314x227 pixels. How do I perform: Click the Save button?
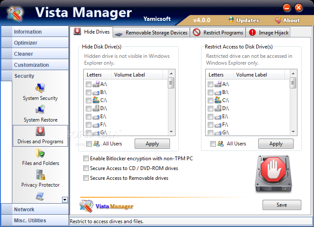pyautogui.click(x=282, y=205)
